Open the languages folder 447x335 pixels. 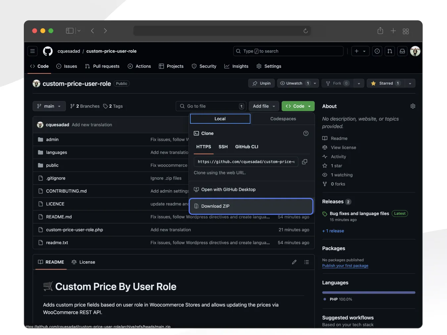(57, 152)
